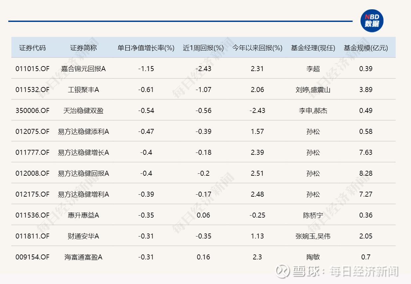Select fund code 011532.OF
The image size is (411, 284).
point(32,90)
